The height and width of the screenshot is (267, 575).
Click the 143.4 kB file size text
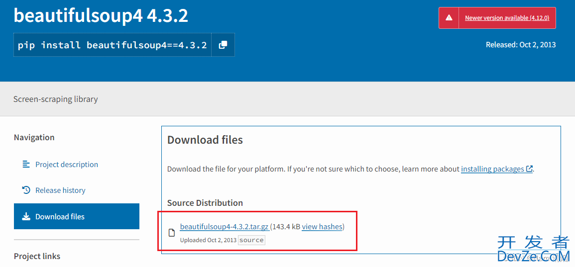coord(286,227)
